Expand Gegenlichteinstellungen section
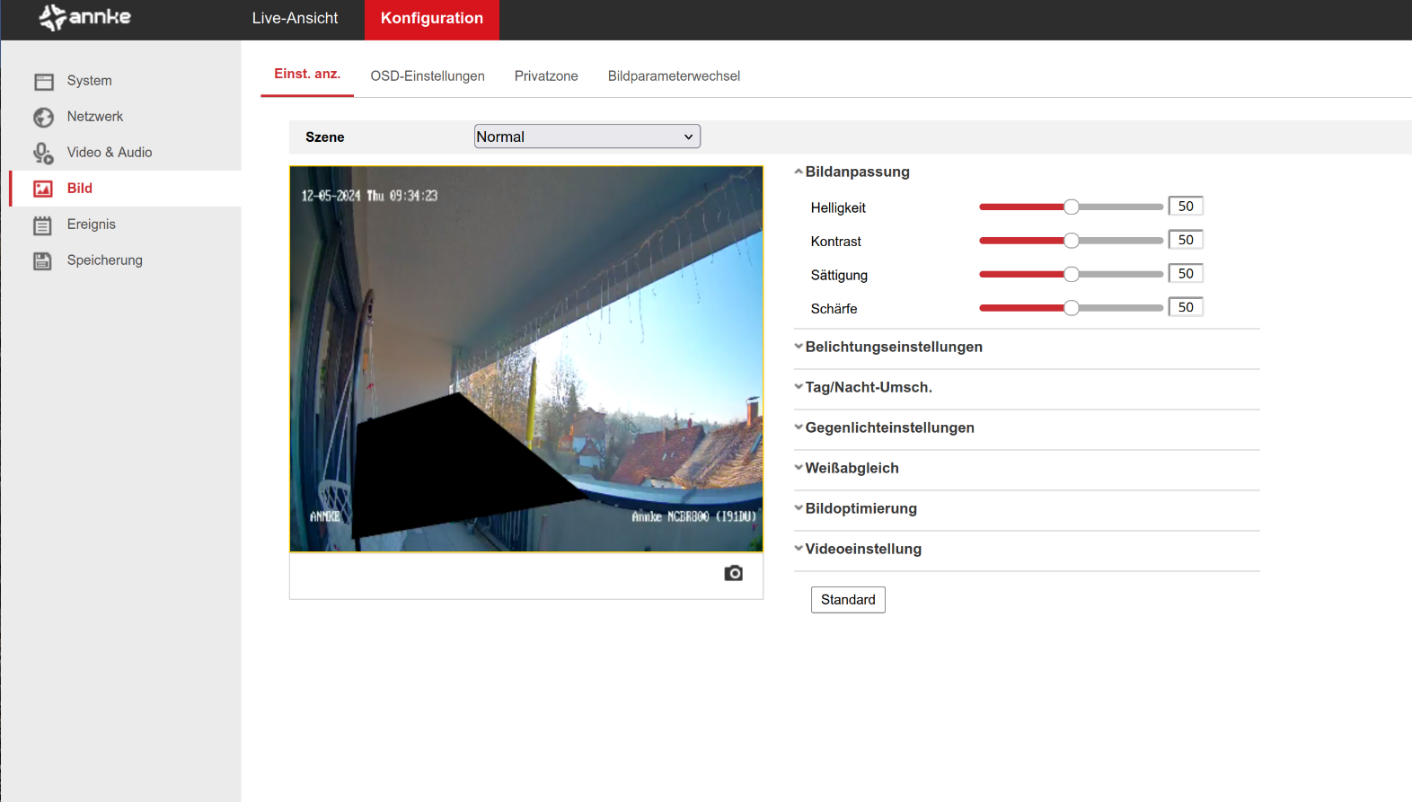 click(x=889, y=427)
